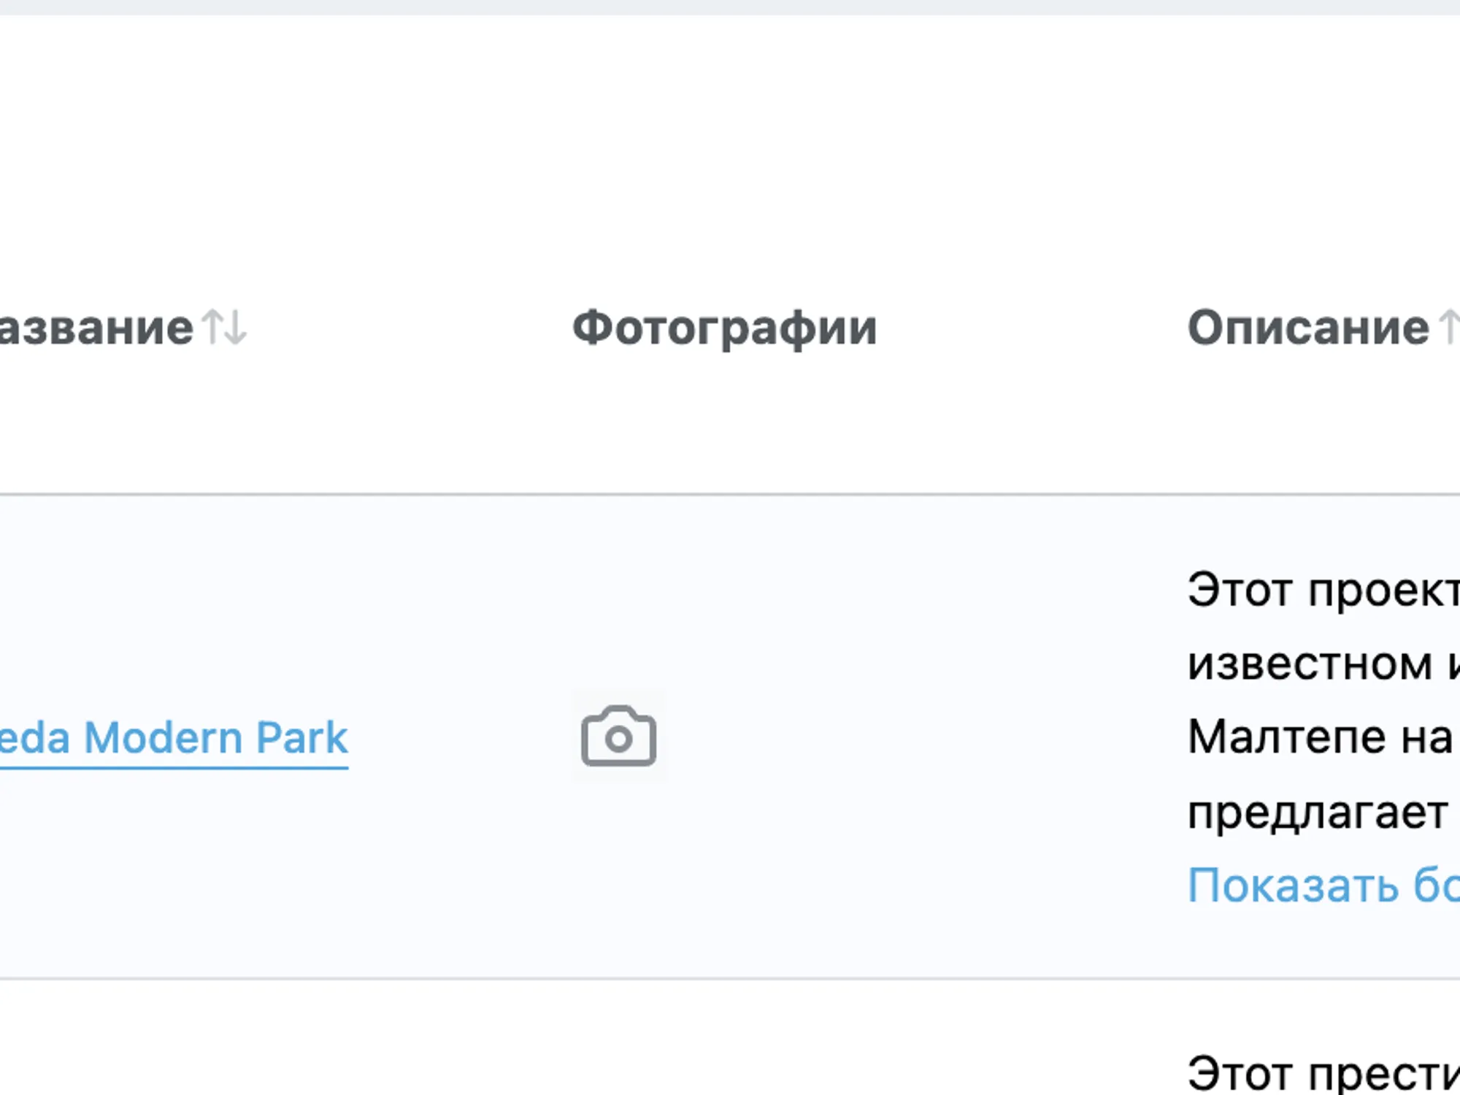Open photos via the camera icon
1460x1095 pixels.
(619, 736)
